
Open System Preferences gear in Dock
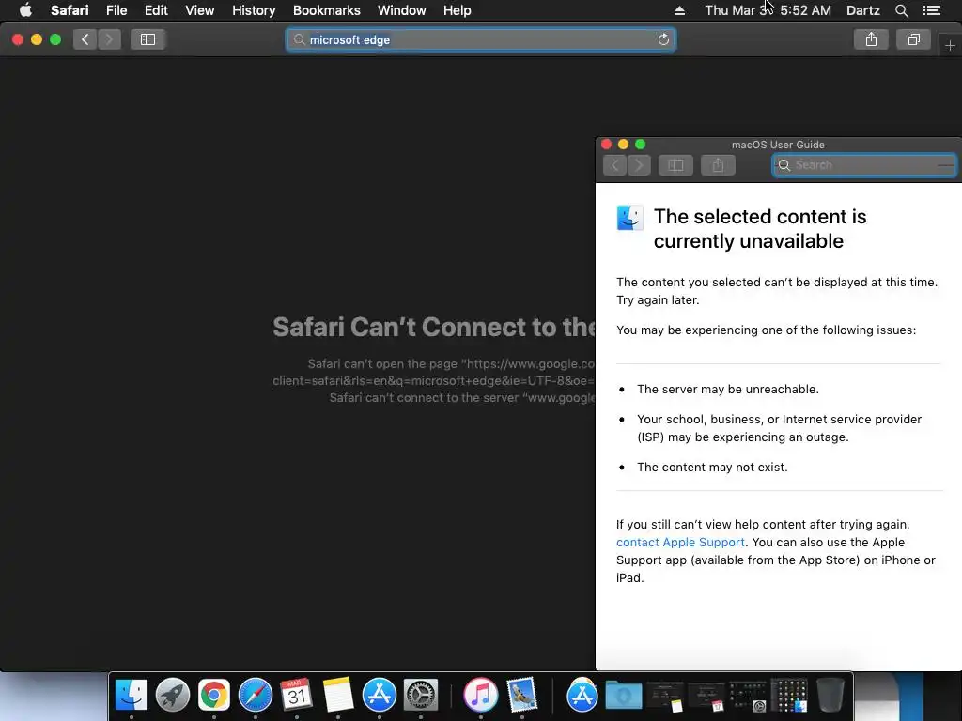point(420,696)
